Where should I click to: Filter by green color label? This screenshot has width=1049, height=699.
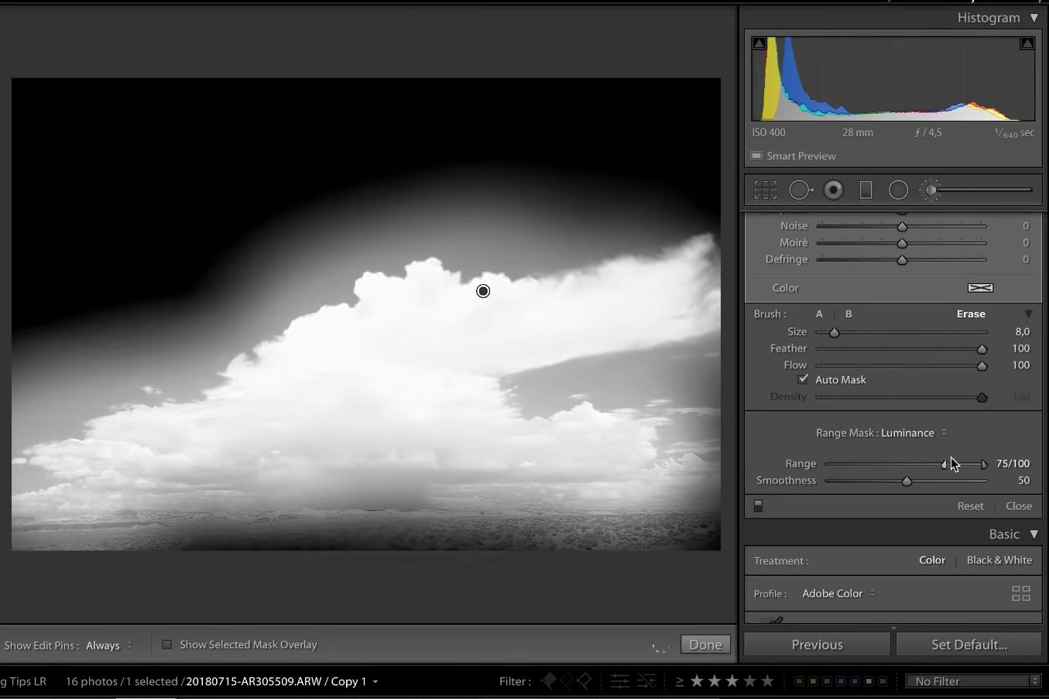tap(827, 681)
